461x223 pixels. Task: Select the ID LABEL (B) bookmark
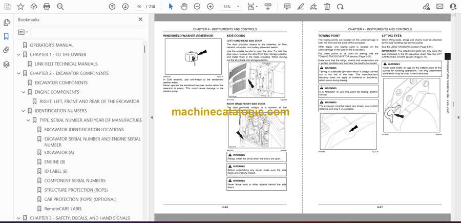pyautogui.click(x=56, y=171)
